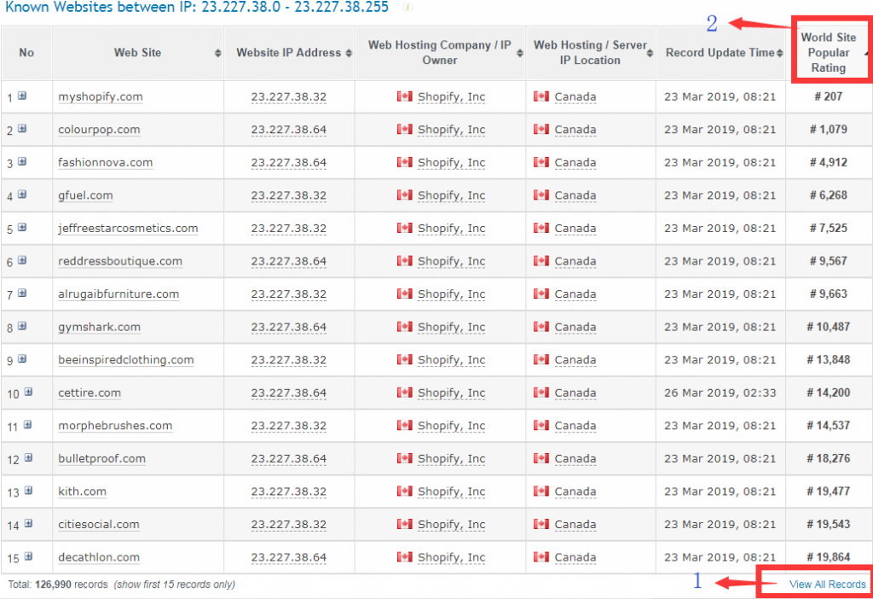The width and height of the screenshot is (873, 599).
Task: Open the bulletproof.com link
Action: (102, 458)
